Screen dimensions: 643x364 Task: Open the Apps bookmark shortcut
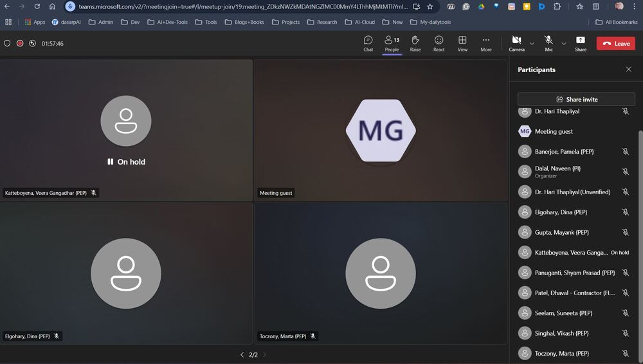35,22
